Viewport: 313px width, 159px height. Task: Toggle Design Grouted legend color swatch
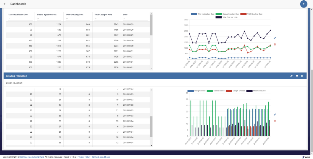[229, 91]
